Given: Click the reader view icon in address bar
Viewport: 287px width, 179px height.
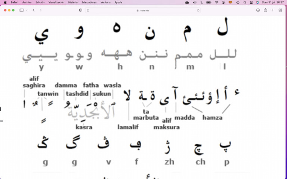Looking at the screenshot, I should pyautogui.click(x=88, y=10).
